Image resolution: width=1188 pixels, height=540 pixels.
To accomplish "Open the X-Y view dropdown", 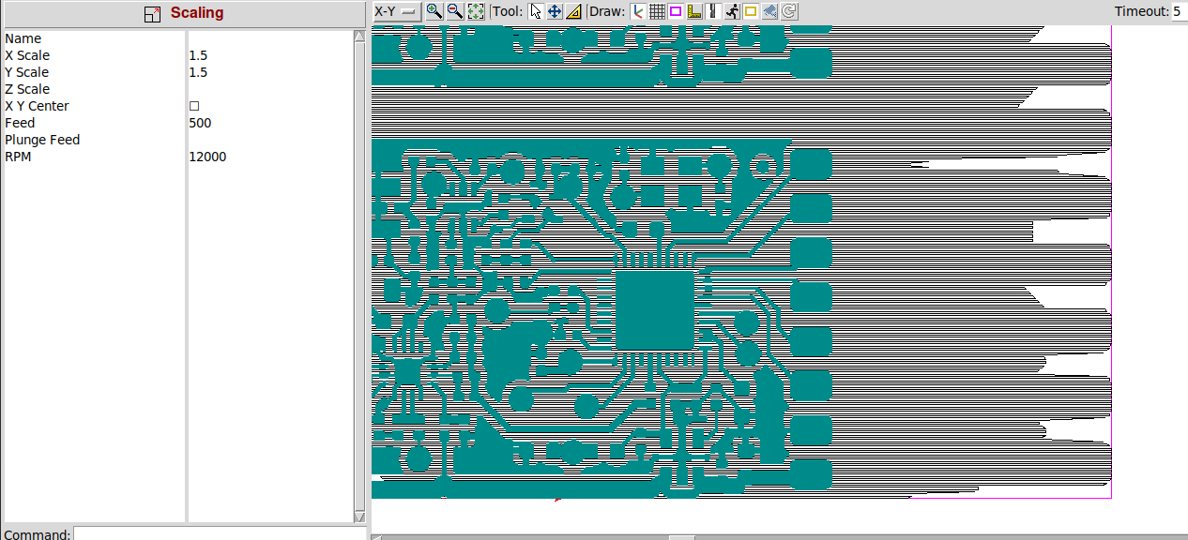I will pyautogui.click(x=396, y=11).
